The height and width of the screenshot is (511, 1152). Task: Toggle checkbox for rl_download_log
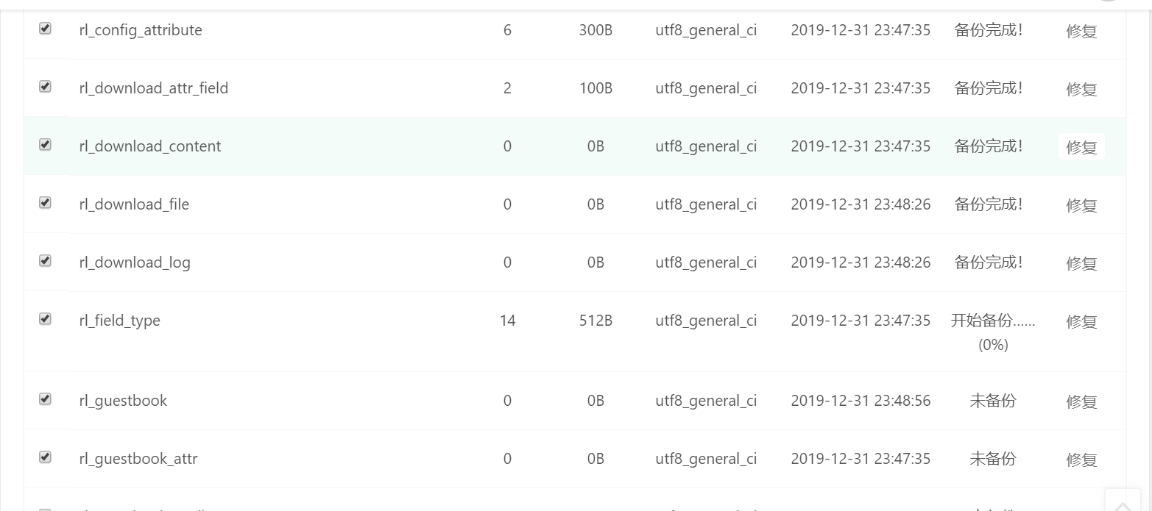pos(45,261)
